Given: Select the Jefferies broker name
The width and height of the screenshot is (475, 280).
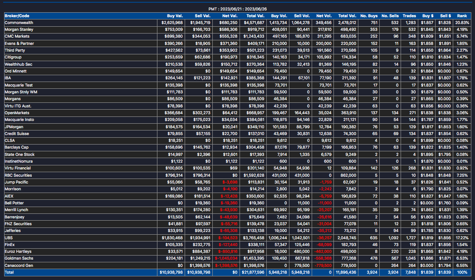Looking at the screenshot, I should pyautogui.click(x=13, y=231).
